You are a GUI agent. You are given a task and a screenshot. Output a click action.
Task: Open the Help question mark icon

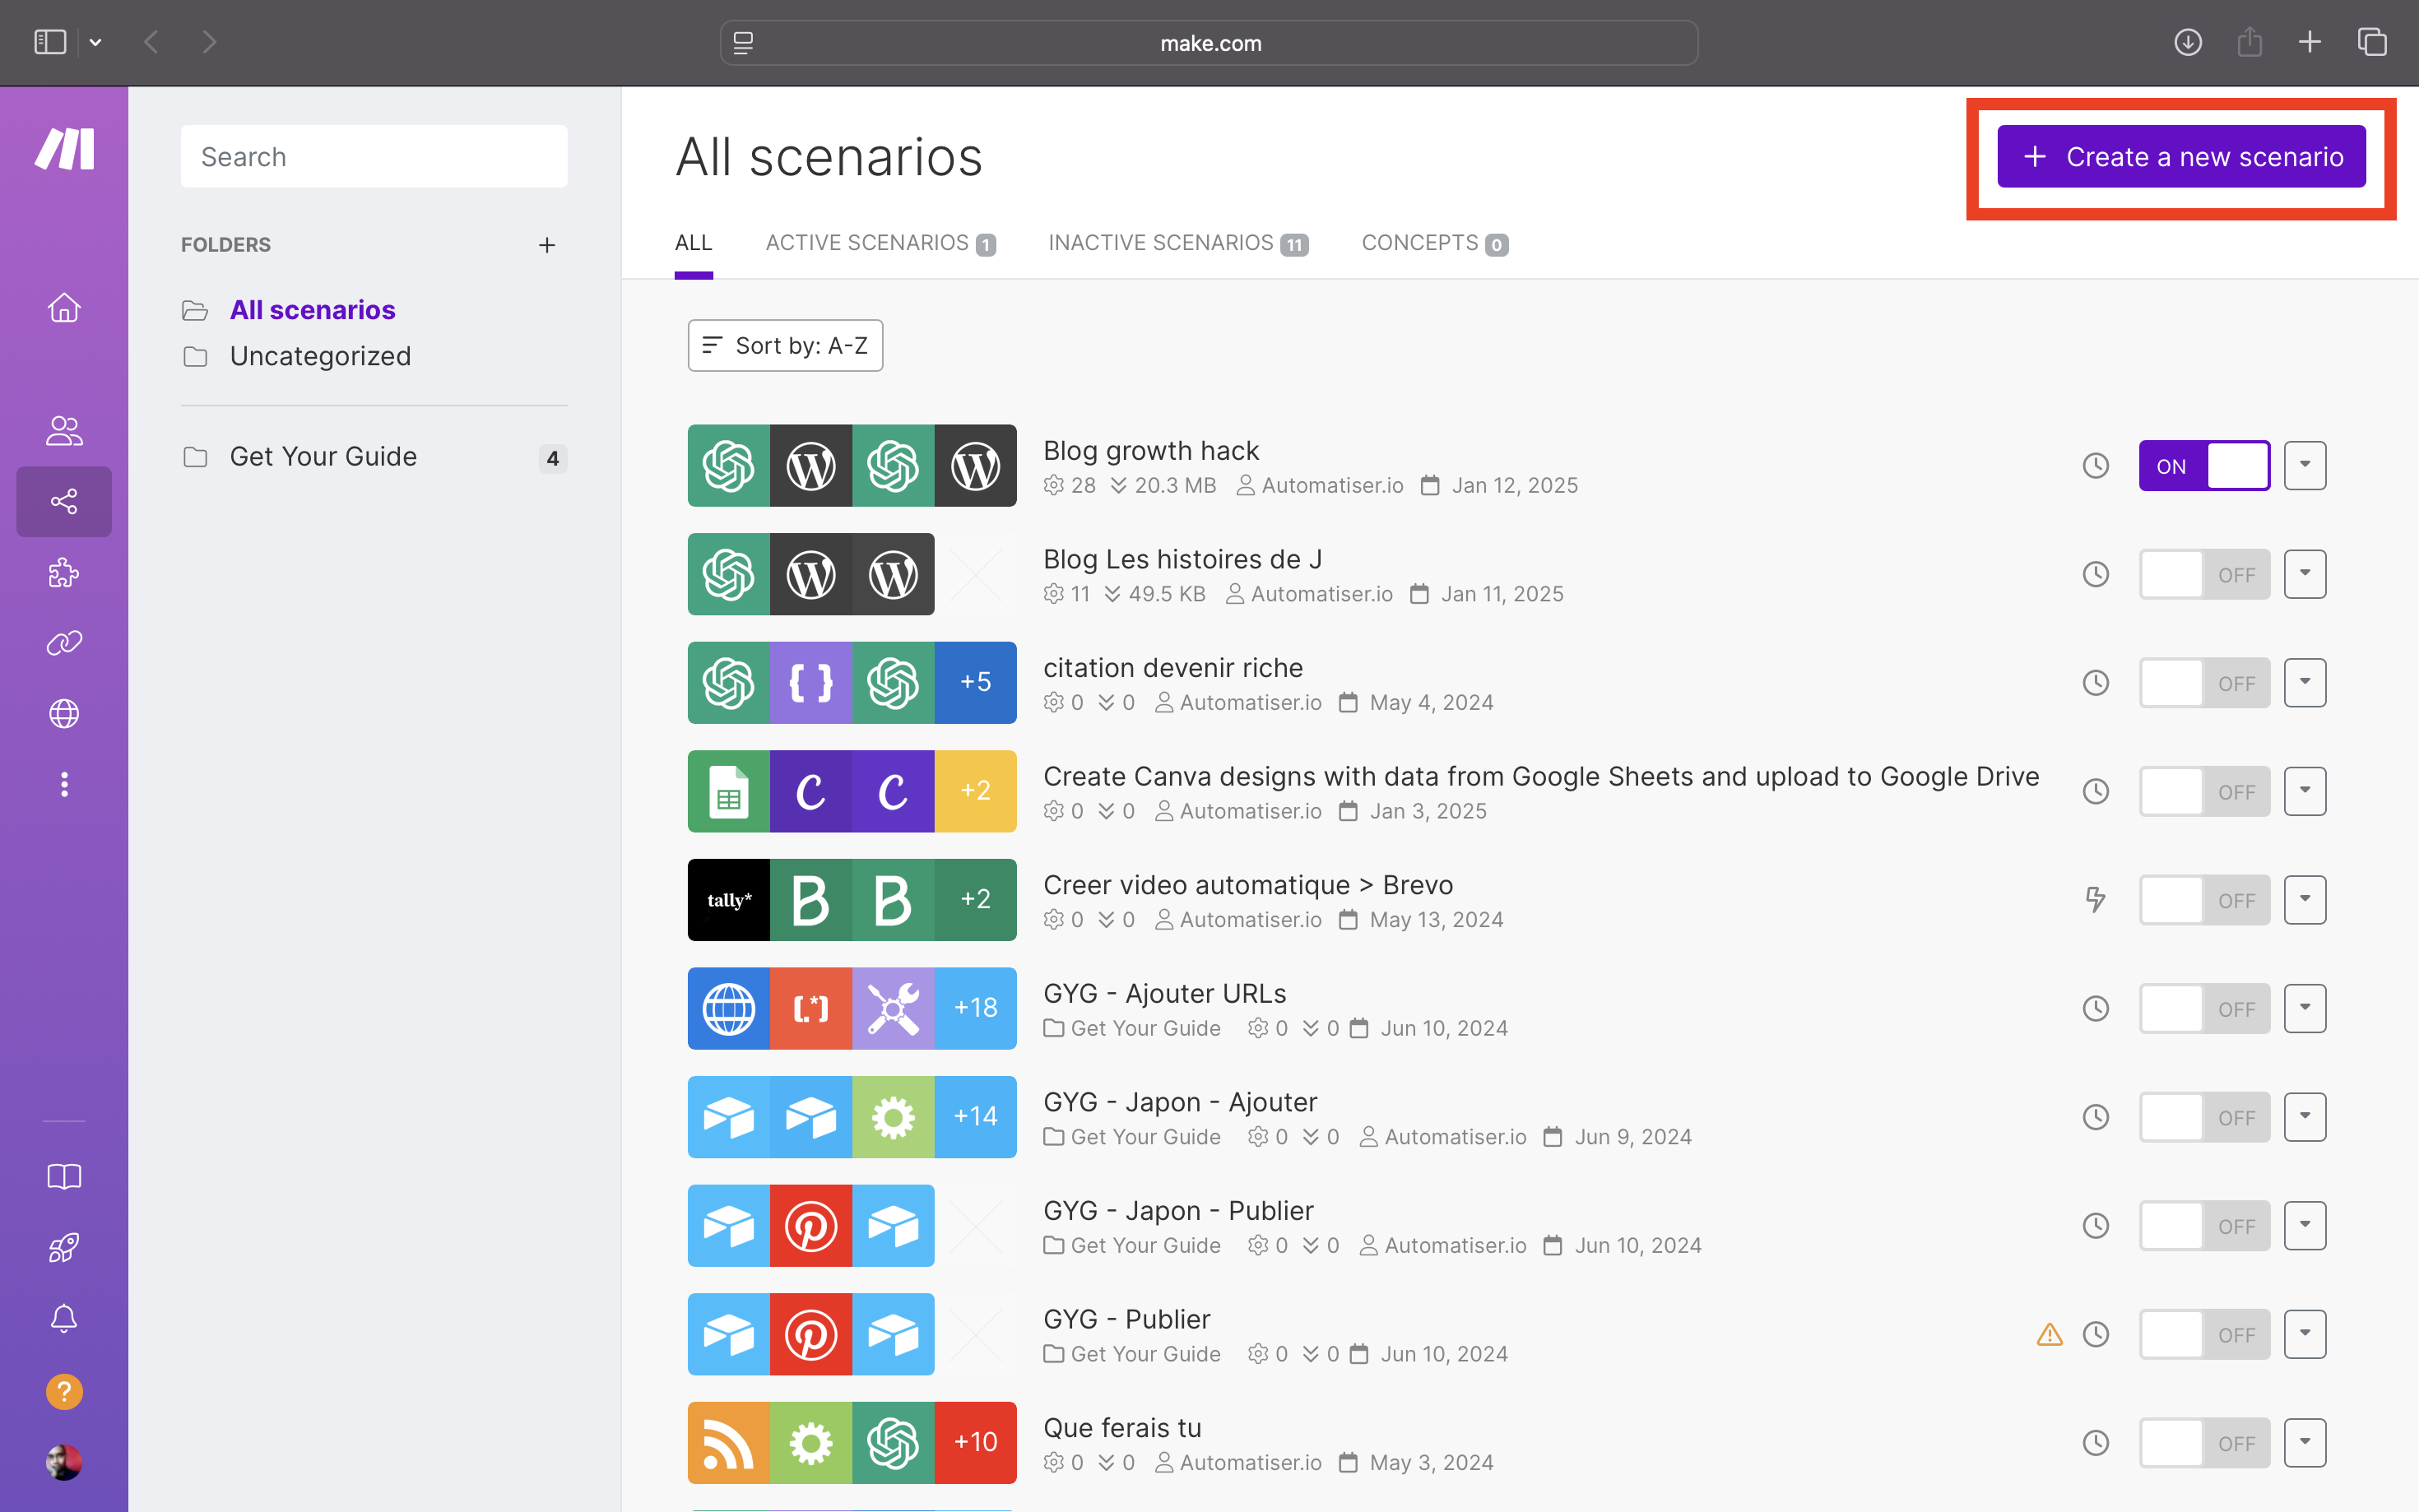63,1392
